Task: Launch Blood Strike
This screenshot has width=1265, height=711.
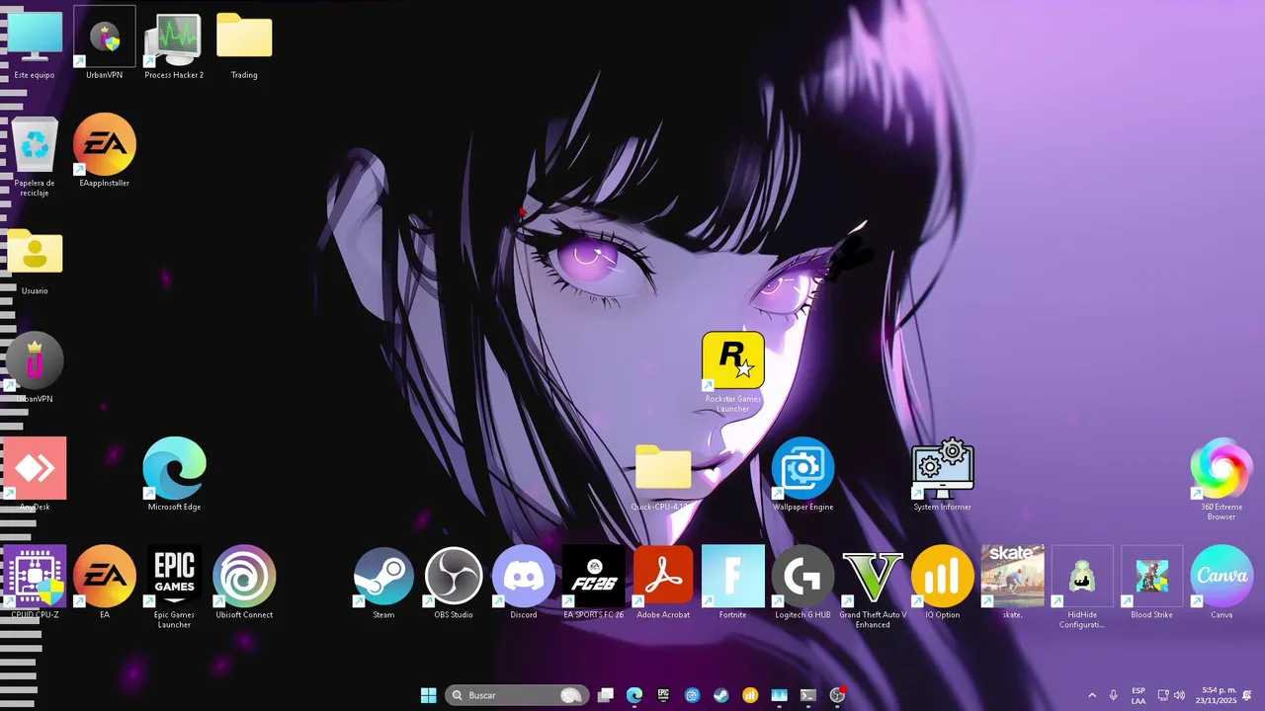Action: [1151, 583]
